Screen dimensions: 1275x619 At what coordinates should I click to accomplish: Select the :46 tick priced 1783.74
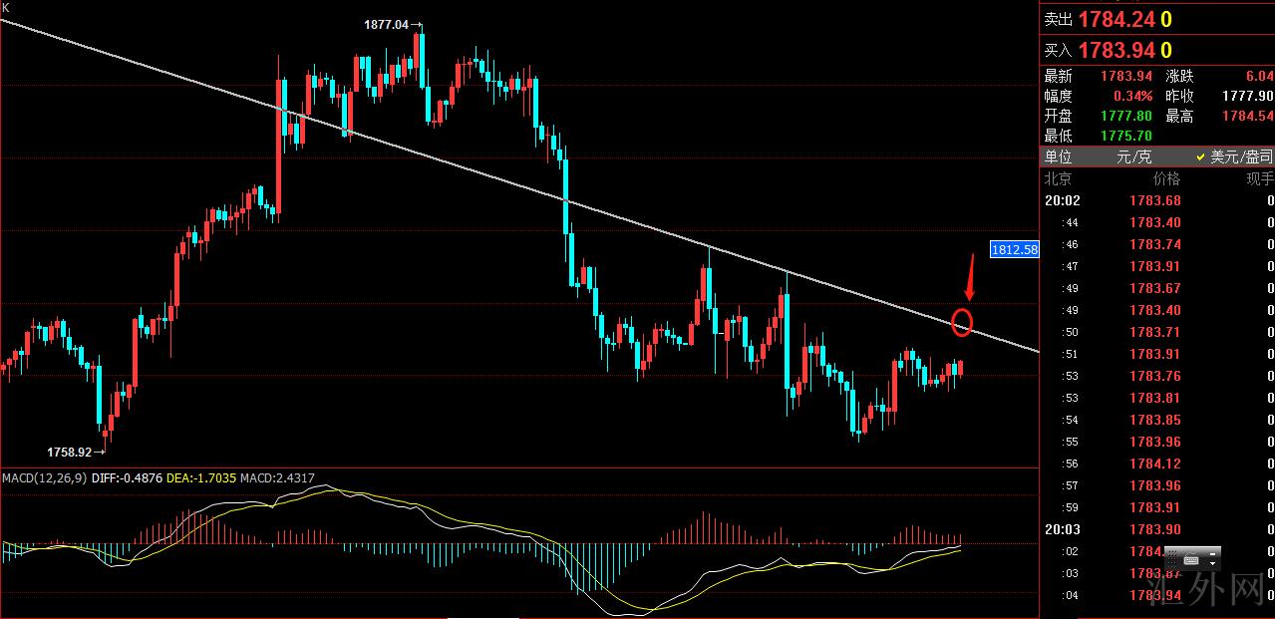click(x=1157, y=244)
